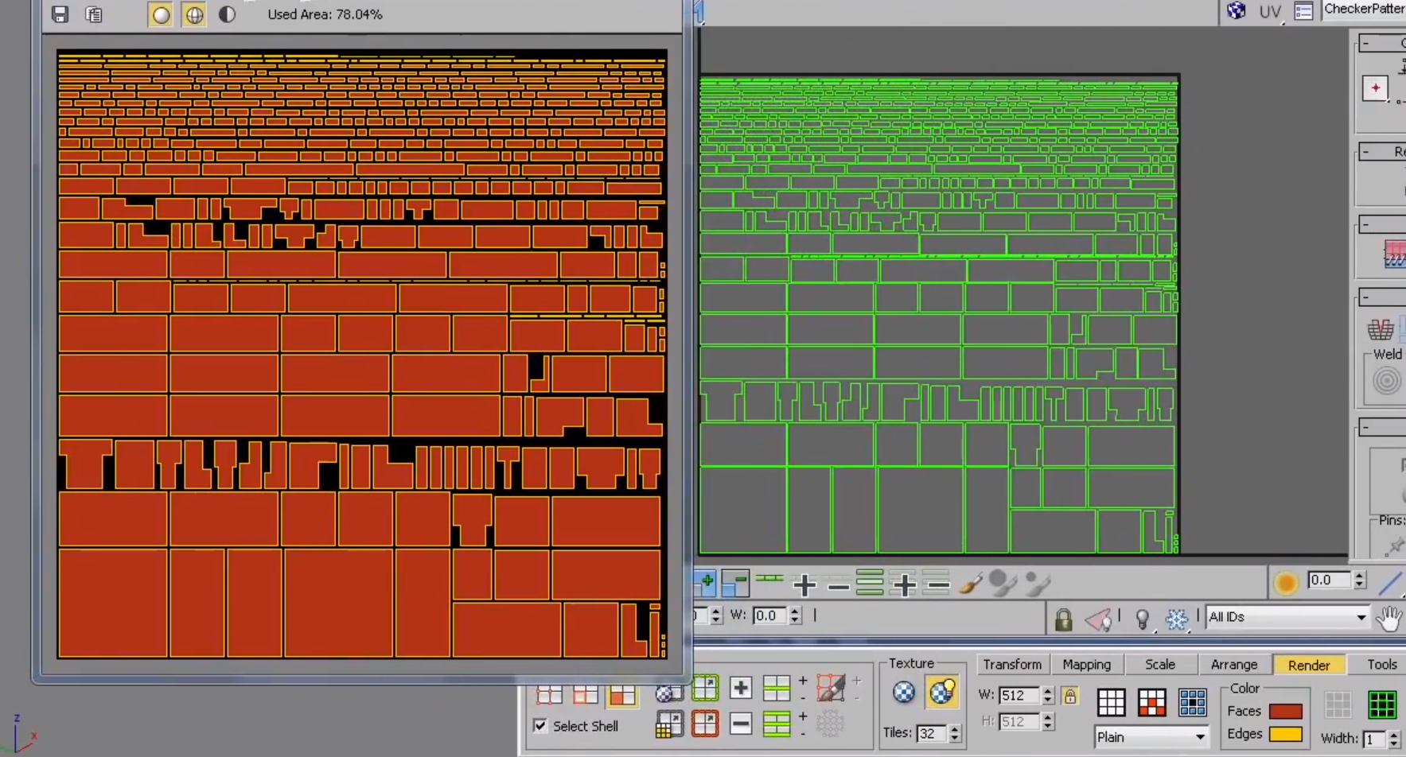Switch to the Arrange tab
1406x757 pixels.
click(x=1233, y=665)
